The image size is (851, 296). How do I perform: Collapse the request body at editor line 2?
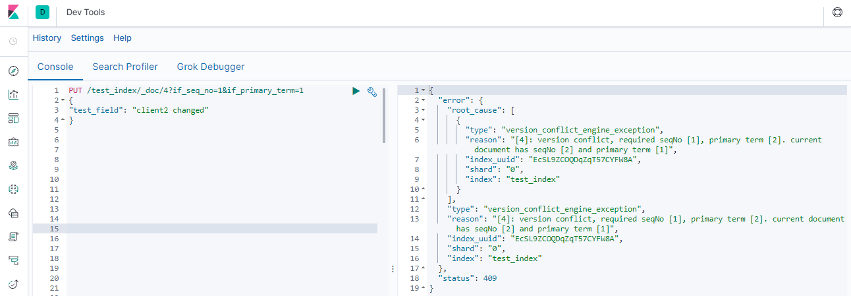click(x=63, y=100)
